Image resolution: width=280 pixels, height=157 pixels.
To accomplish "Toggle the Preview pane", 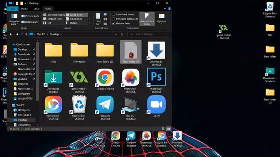I will pyautogui.click(x=30, y=16).
